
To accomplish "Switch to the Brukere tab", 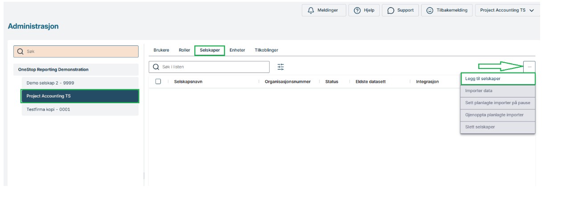I will point(161,50).
